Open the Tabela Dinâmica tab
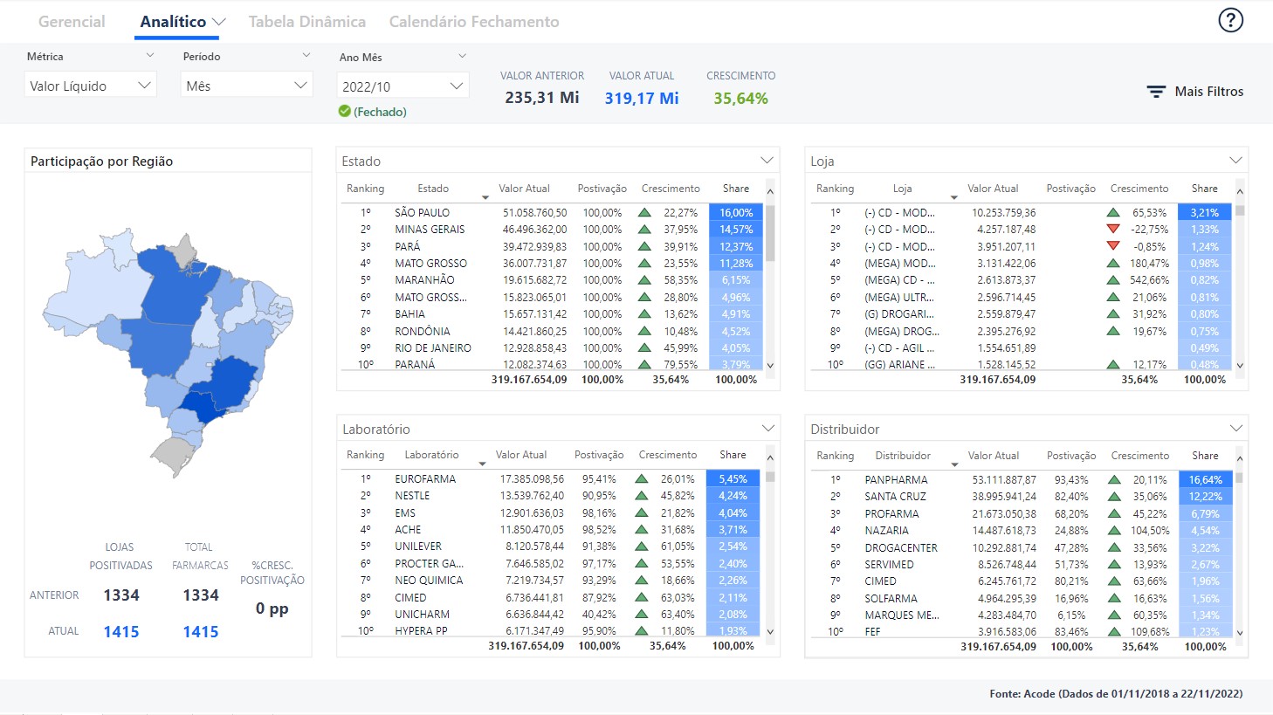This screenshot has height=715, width=1273. (306, 22)
